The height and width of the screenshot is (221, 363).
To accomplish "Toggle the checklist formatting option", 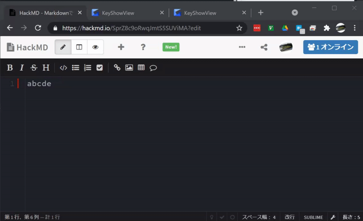I will (x=99, y=67).
